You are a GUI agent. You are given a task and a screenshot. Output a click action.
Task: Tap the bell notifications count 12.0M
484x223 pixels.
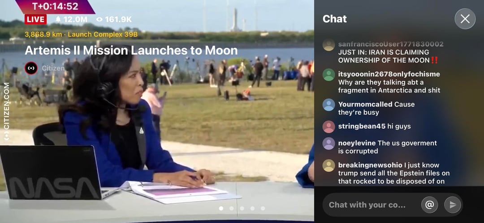point(71,19)
